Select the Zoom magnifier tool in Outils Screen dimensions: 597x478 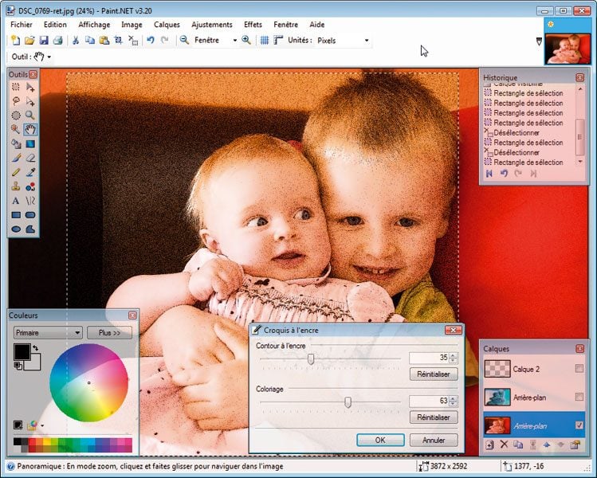tap(30, 116)
